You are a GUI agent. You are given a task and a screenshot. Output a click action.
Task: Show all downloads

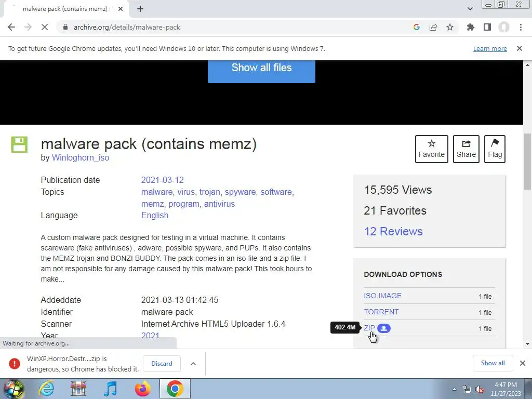(493, 363)
